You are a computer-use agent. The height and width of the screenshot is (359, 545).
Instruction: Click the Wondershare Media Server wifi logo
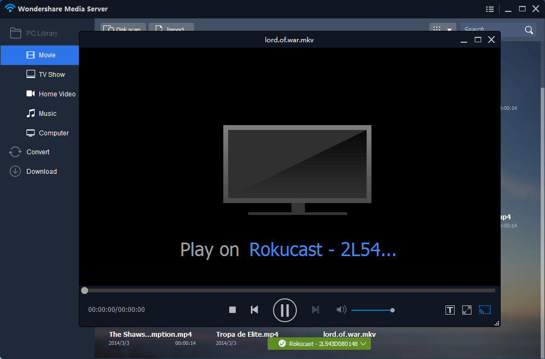[10, 8]
